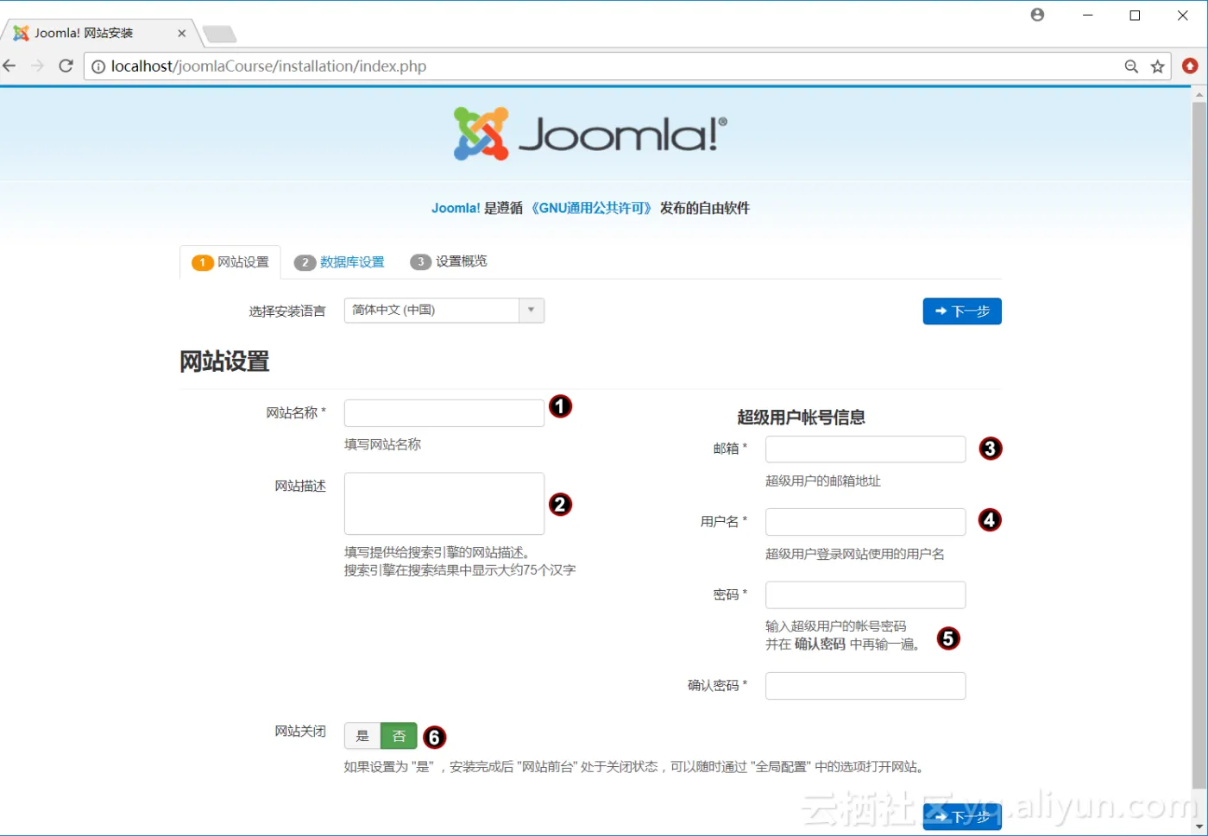1208x836 pixels.
Task: Close the browser window
Action: coord(1183,16)
